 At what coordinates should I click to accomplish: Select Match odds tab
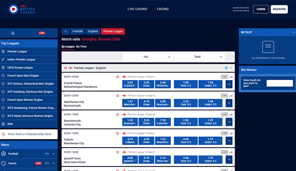(71, 39)
